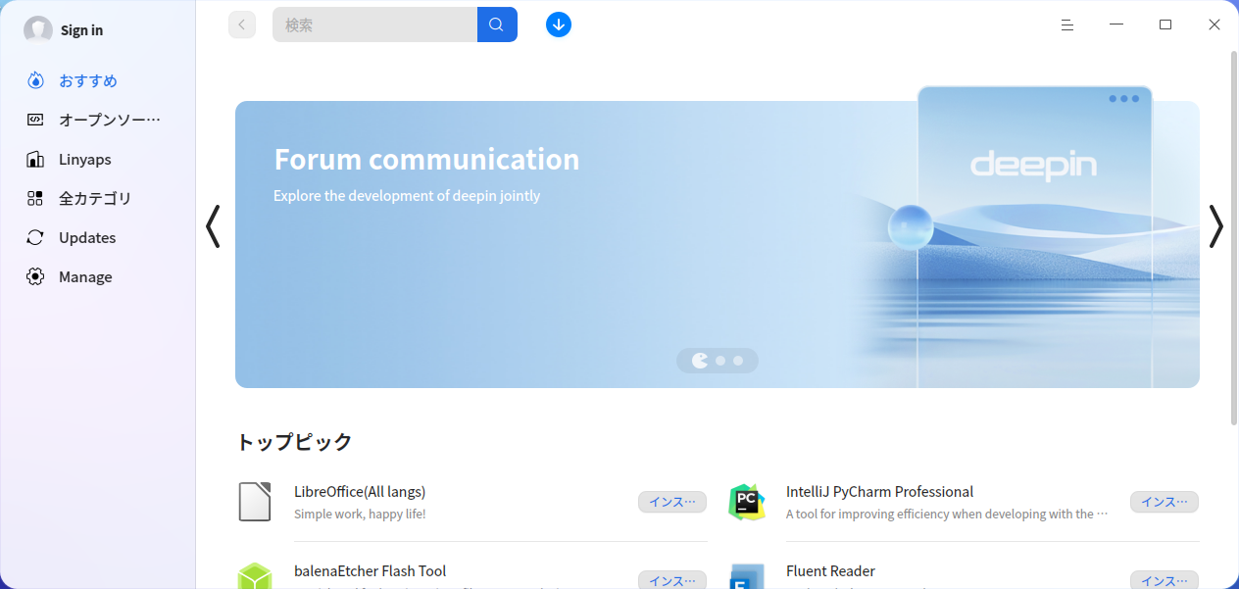Click the code icon beside オープンソー…

[x=35, y=120]
